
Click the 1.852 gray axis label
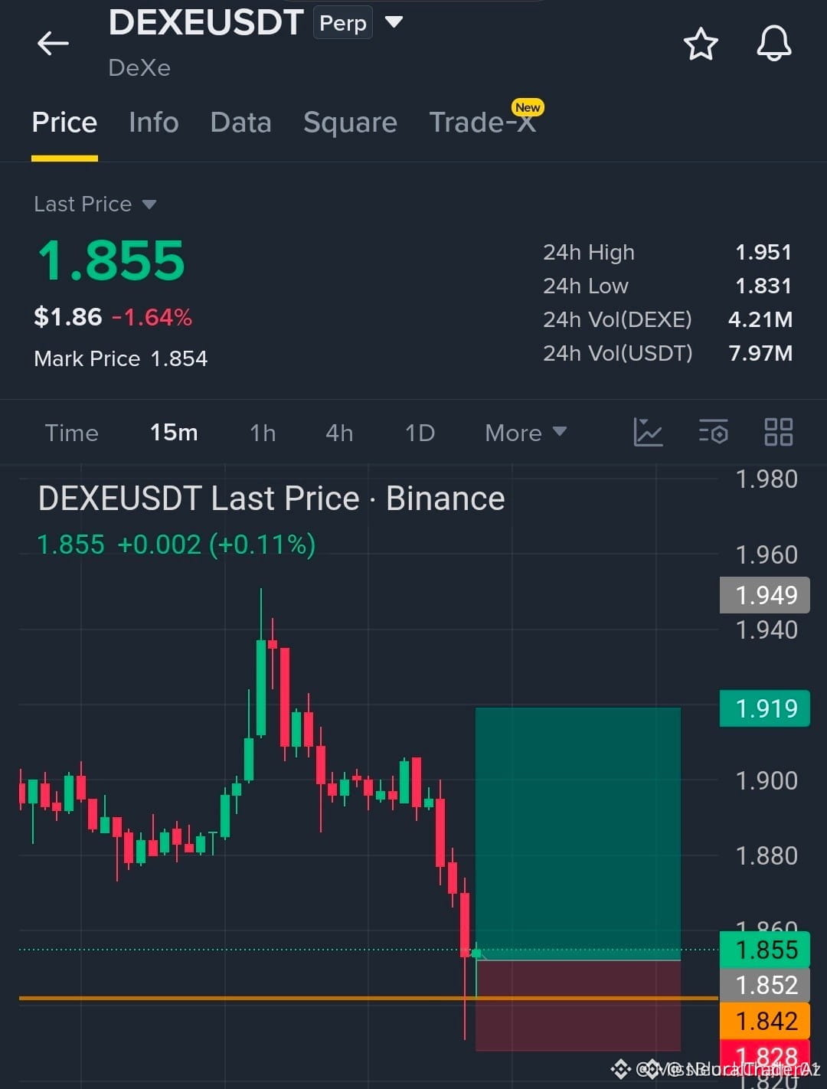coord(765,985)
